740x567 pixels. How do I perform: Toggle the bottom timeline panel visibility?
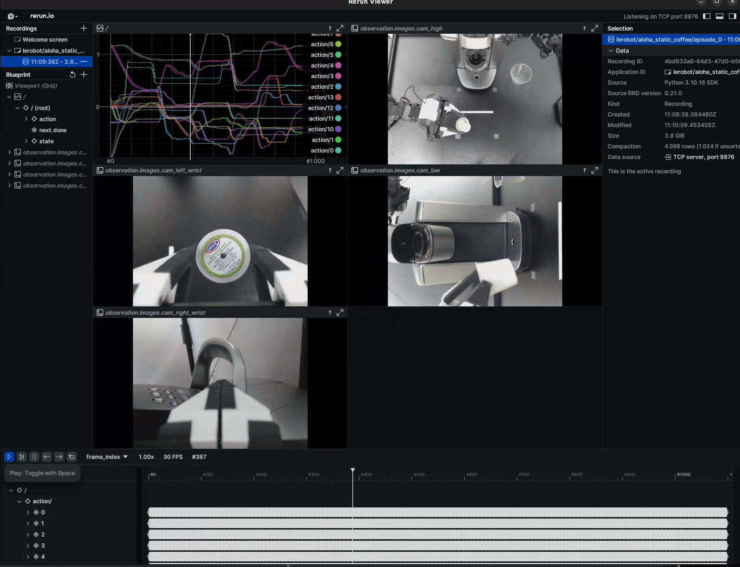pos(720,16)
